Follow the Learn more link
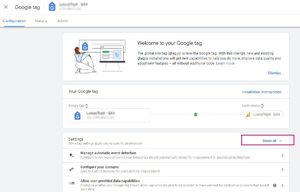Image resolution: width=300 pixels, height=192 pixels. pyautogui.click(x=225, y=63)
